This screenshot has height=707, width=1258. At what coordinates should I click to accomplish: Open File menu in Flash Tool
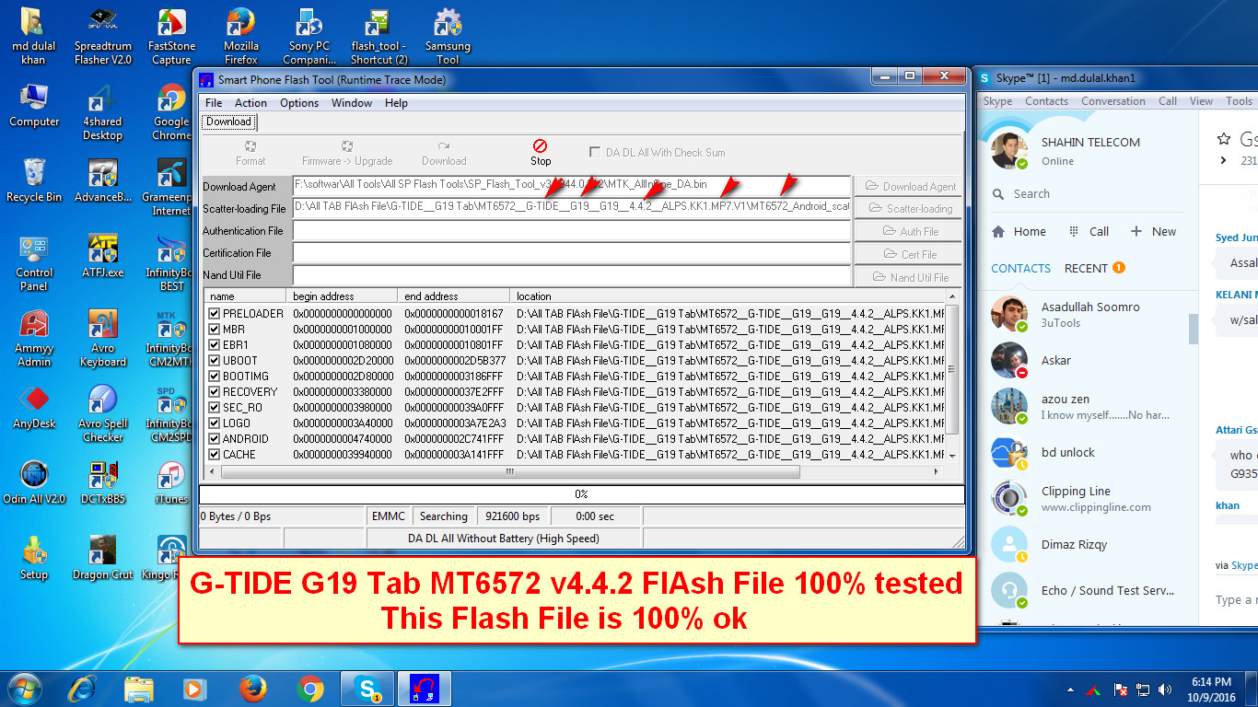214,103
